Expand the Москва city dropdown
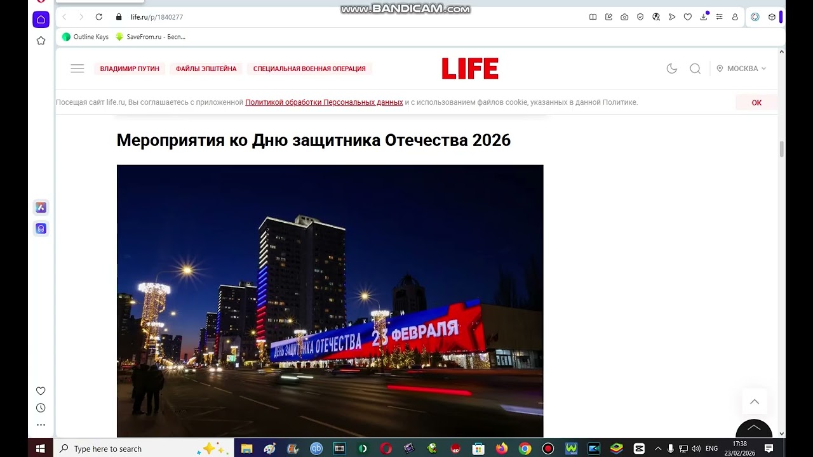The width and height of the screenshot is (813, 457). coord(741,69)
